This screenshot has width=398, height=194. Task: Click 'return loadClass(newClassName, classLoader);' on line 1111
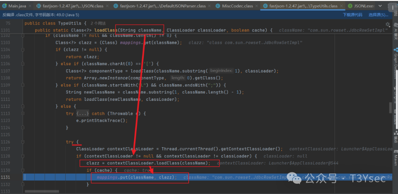[x=123, y=99]
